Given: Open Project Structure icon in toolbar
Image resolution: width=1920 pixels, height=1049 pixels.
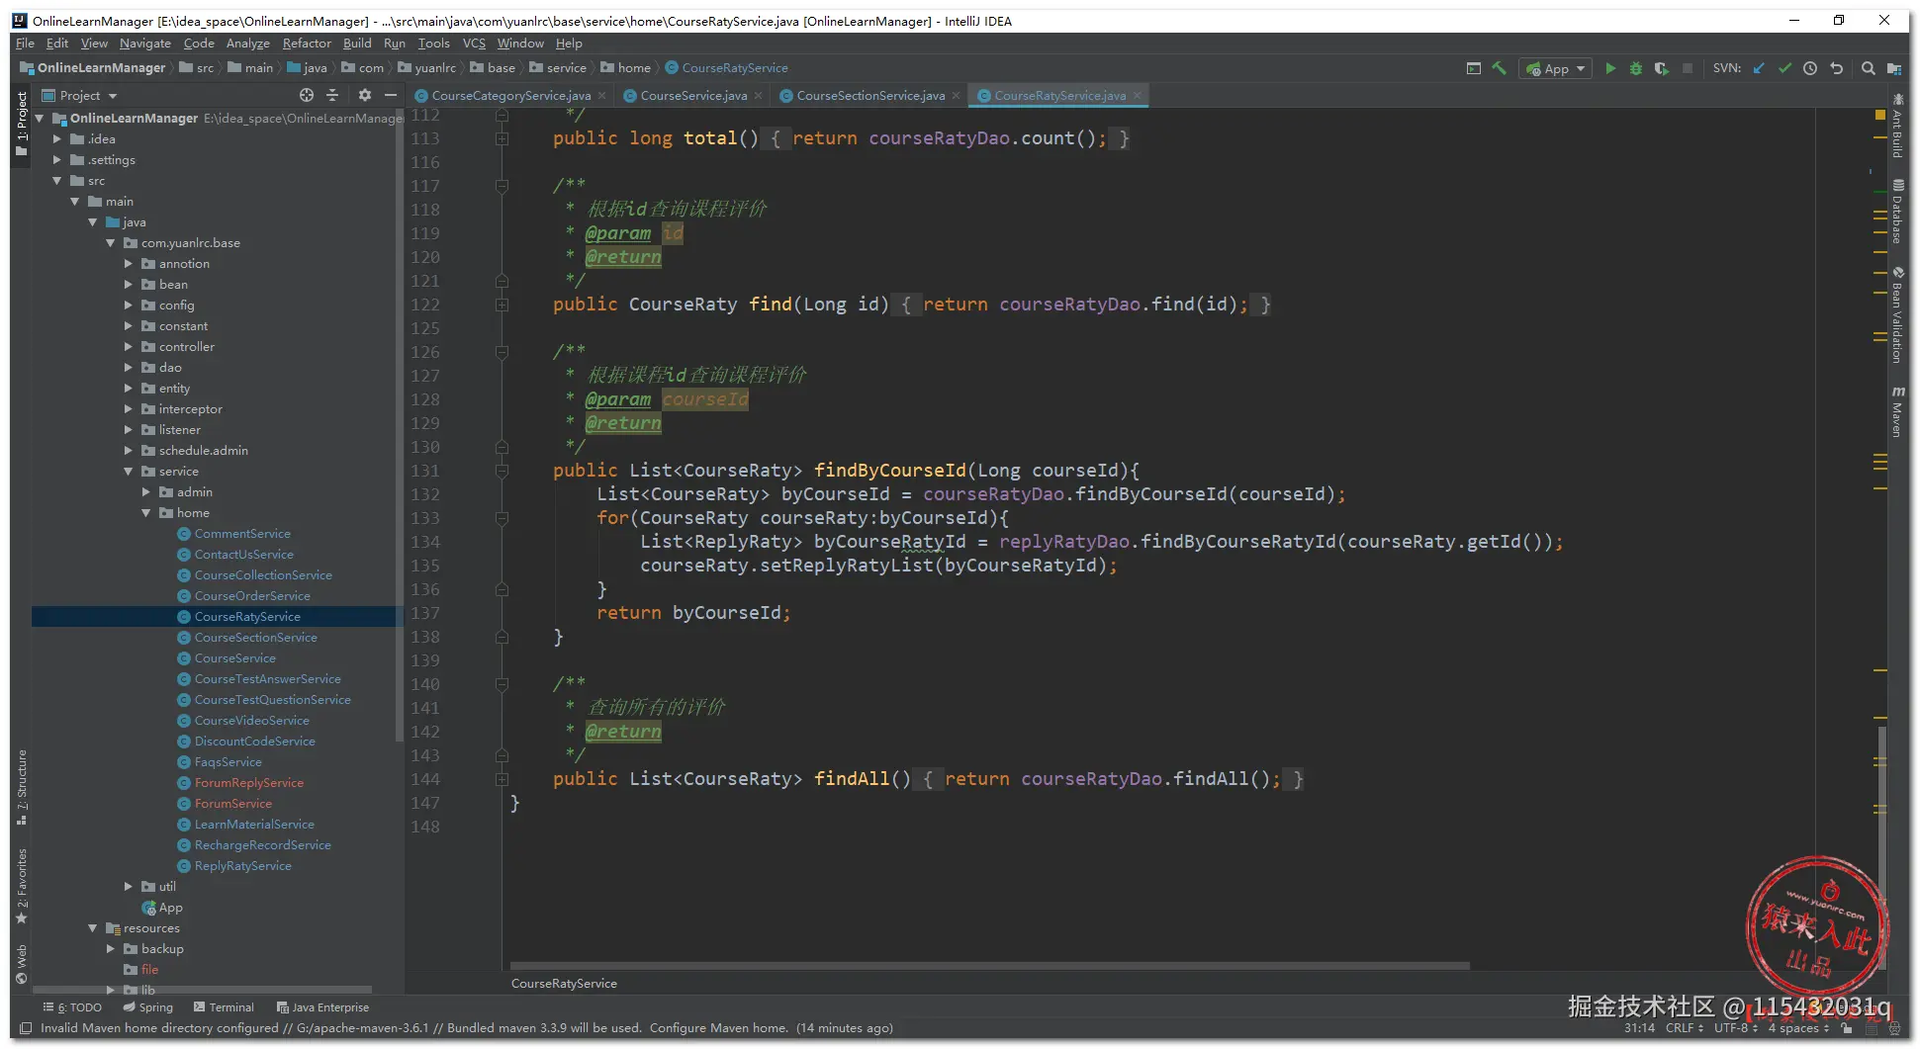Looking at the screenshot, I should (1894, 68).
